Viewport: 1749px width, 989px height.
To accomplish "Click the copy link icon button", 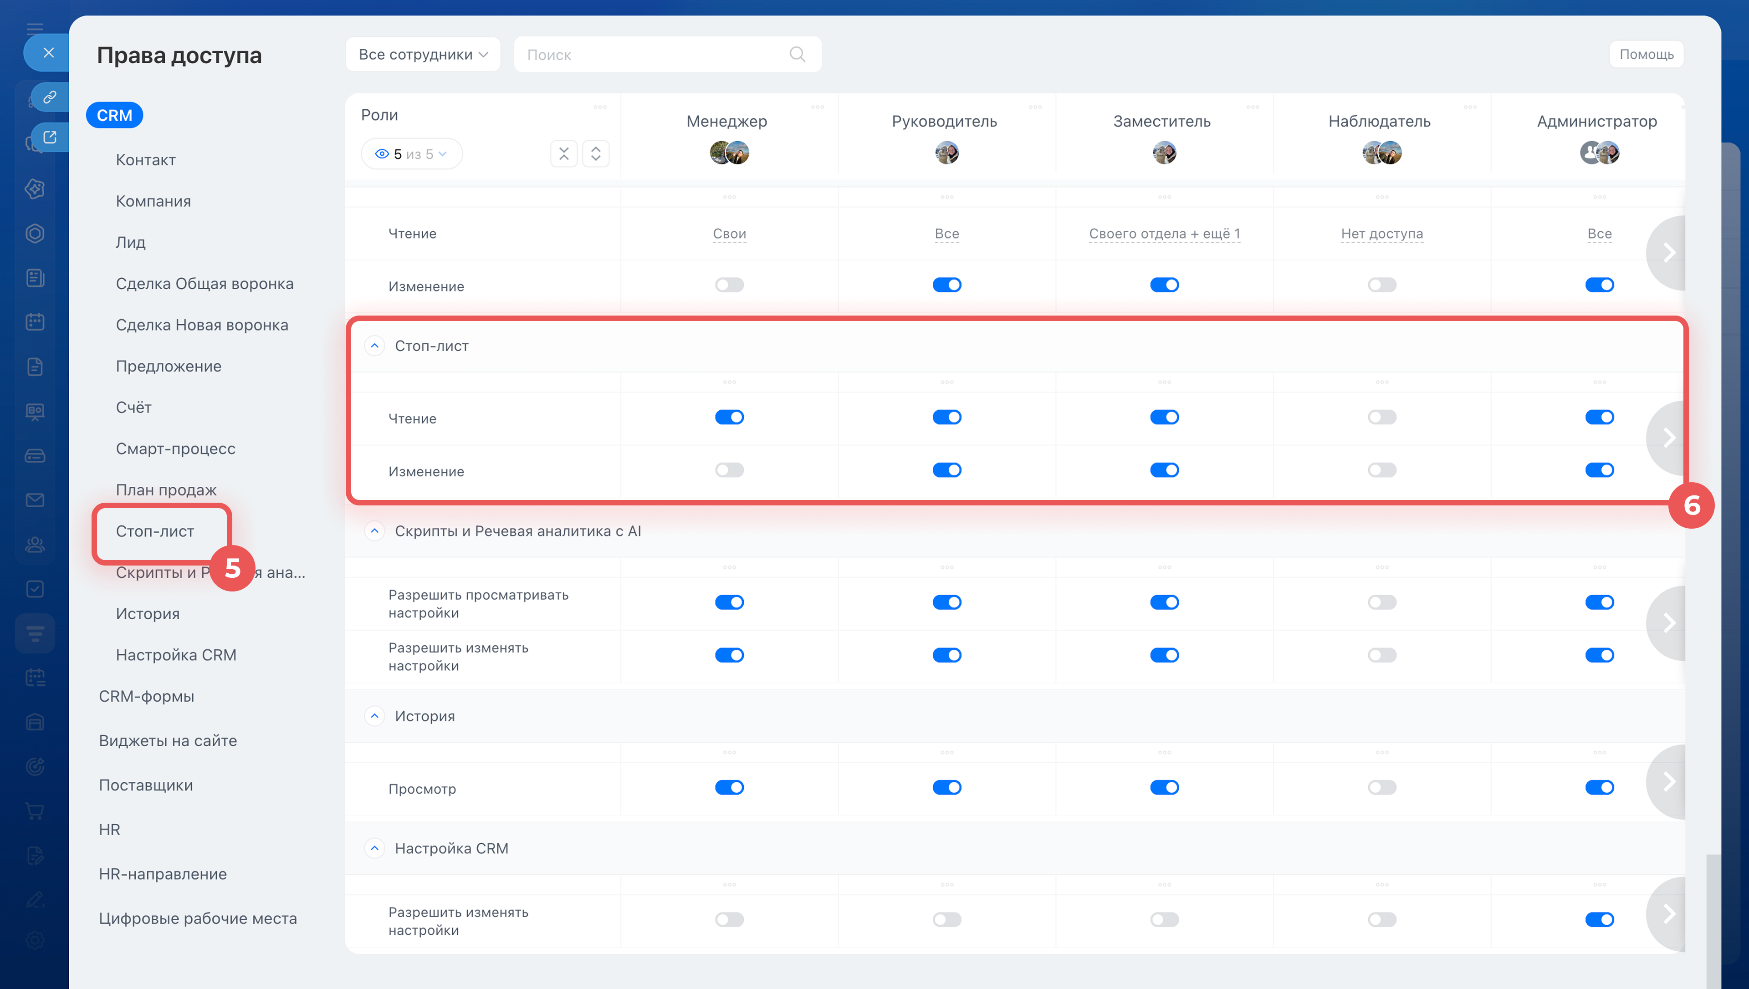I will tap(50, 97).
